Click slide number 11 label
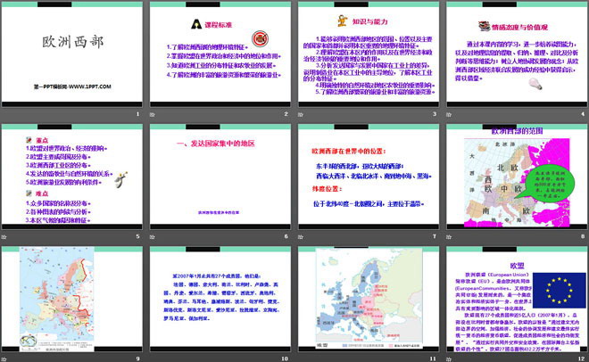Screen dimensions: 589x362 pyautogui.click(x=433, y=358)
